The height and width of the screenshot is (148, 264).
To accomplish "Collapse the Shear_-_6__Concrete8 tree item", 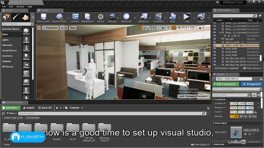I will pos(220,33).
